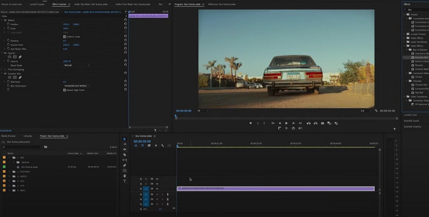Select the Rectangle tool

point(124,170)
